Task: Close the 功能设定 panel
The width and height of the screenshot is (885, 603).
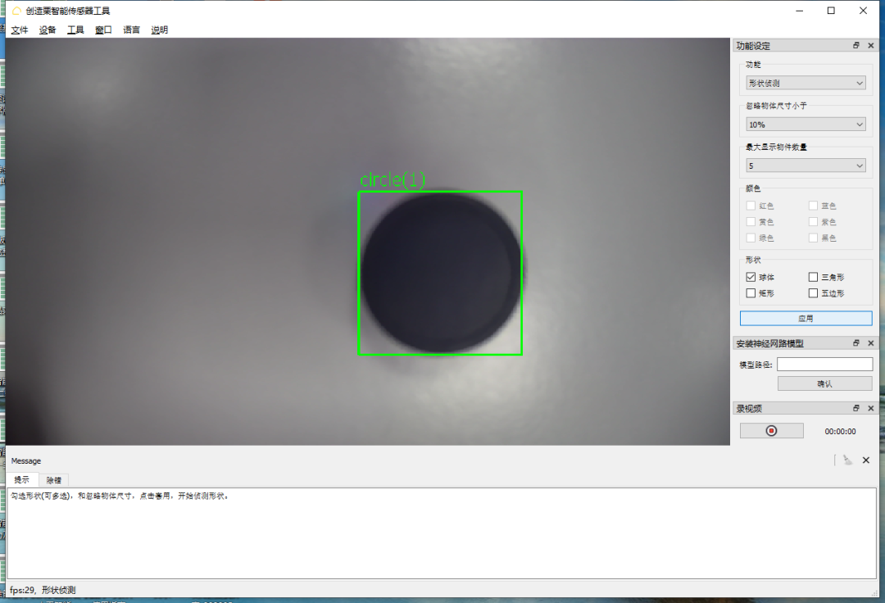Action: click(871, 46)
